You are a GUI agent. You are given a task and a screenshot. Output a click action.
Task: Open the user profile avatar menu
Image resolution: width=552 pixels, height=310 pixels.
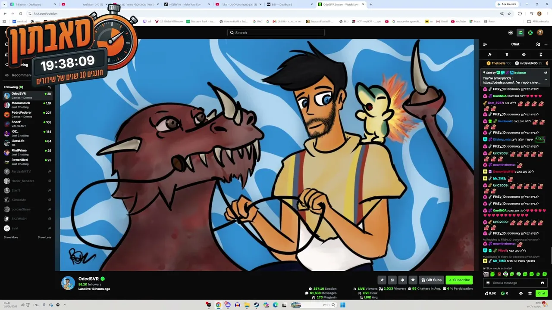pos(540,33)
